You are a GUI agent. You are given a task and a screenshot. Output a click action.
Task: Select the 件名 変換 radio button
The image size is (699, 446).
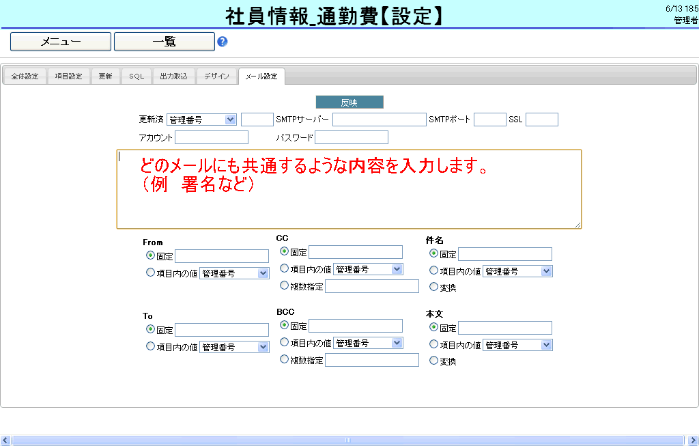433,288
